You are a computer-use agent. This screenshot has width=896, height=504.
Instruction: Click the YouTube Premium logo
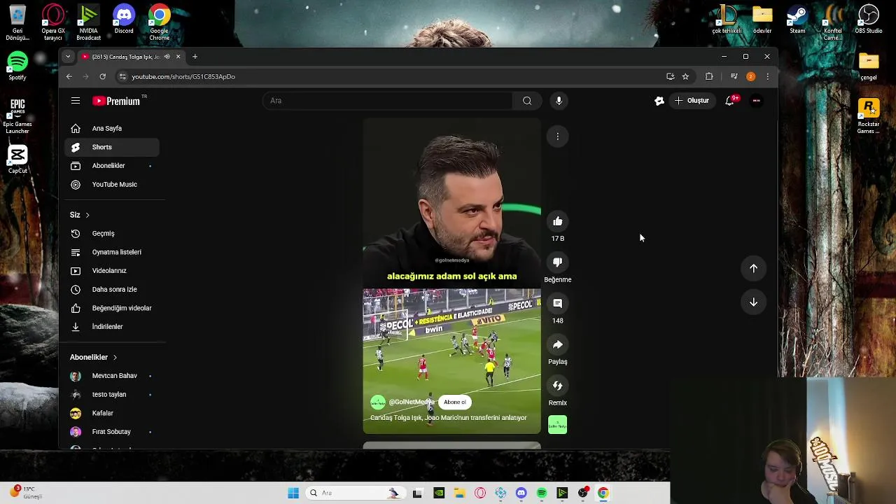pyautogui.click(x=116, y=101)
